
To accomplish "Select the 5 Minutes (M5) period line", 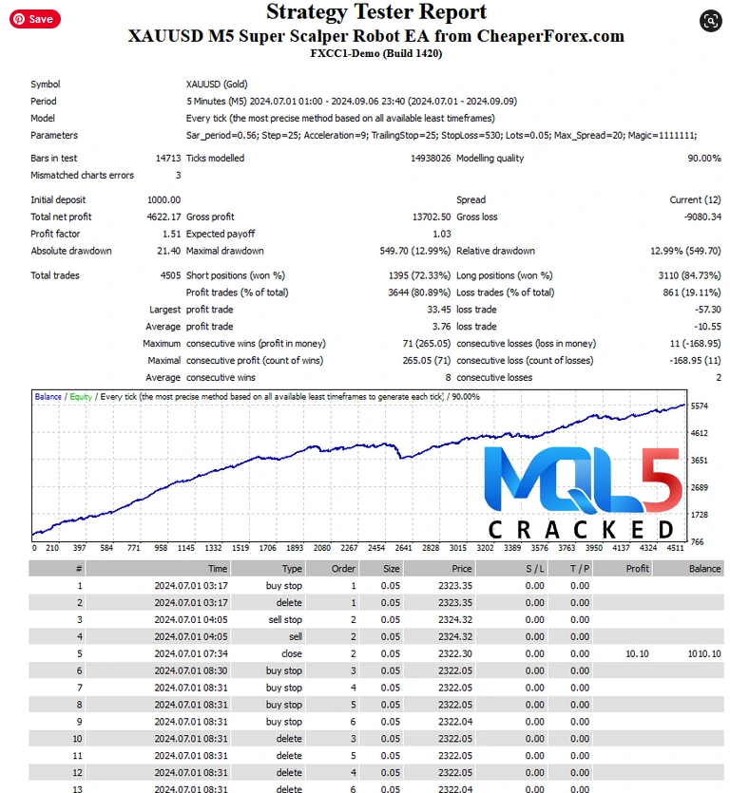I will (352, 102).
